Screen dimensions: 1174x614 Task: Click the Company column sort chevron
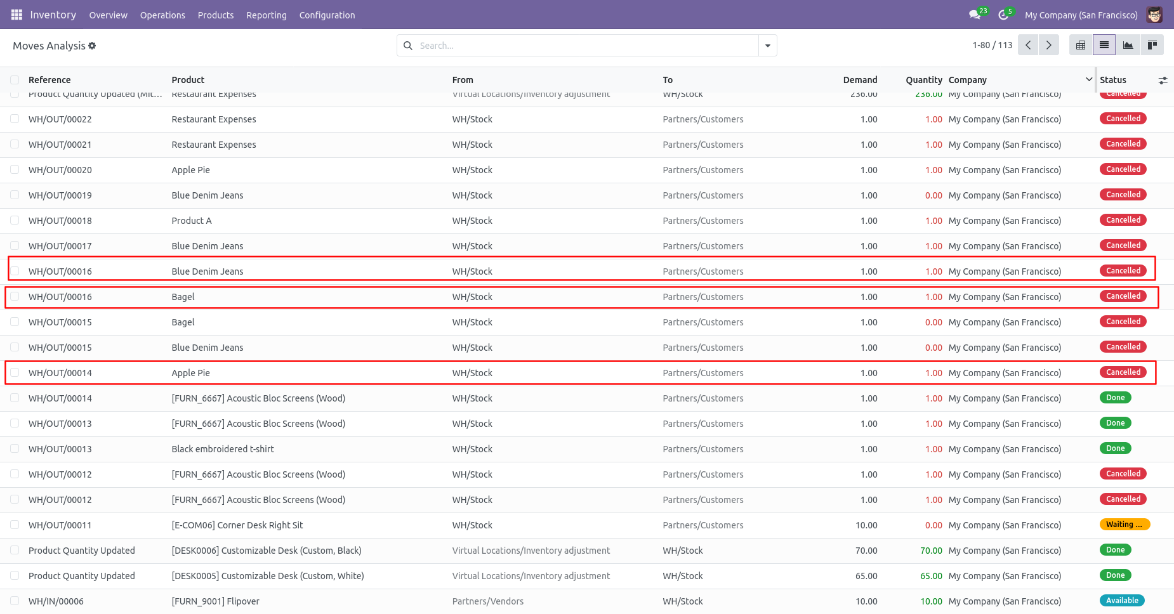pyautogui.click(x=1089, y=79)
